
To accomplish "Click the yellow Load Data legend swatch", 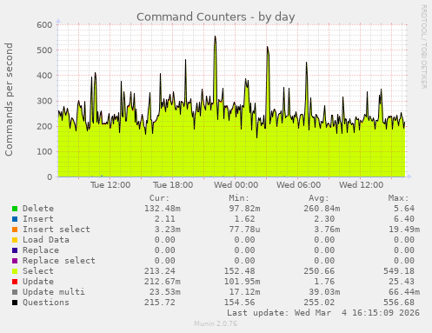I will coord(15,240).
